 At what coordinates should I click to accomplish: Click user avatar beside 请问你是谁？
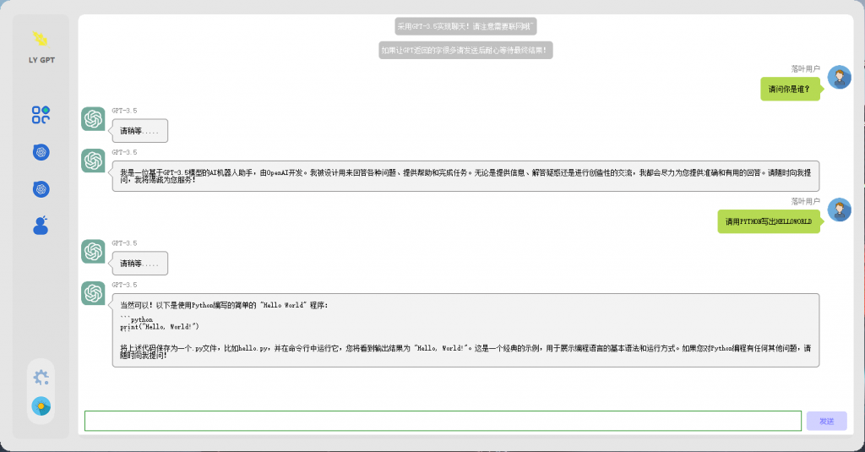coord(839,77)
